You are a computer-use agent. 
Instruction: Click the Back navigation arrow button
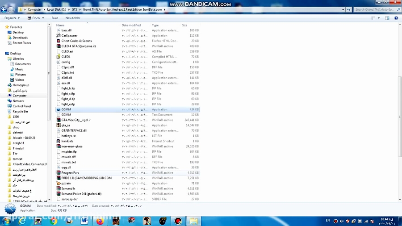coord(4,9)
